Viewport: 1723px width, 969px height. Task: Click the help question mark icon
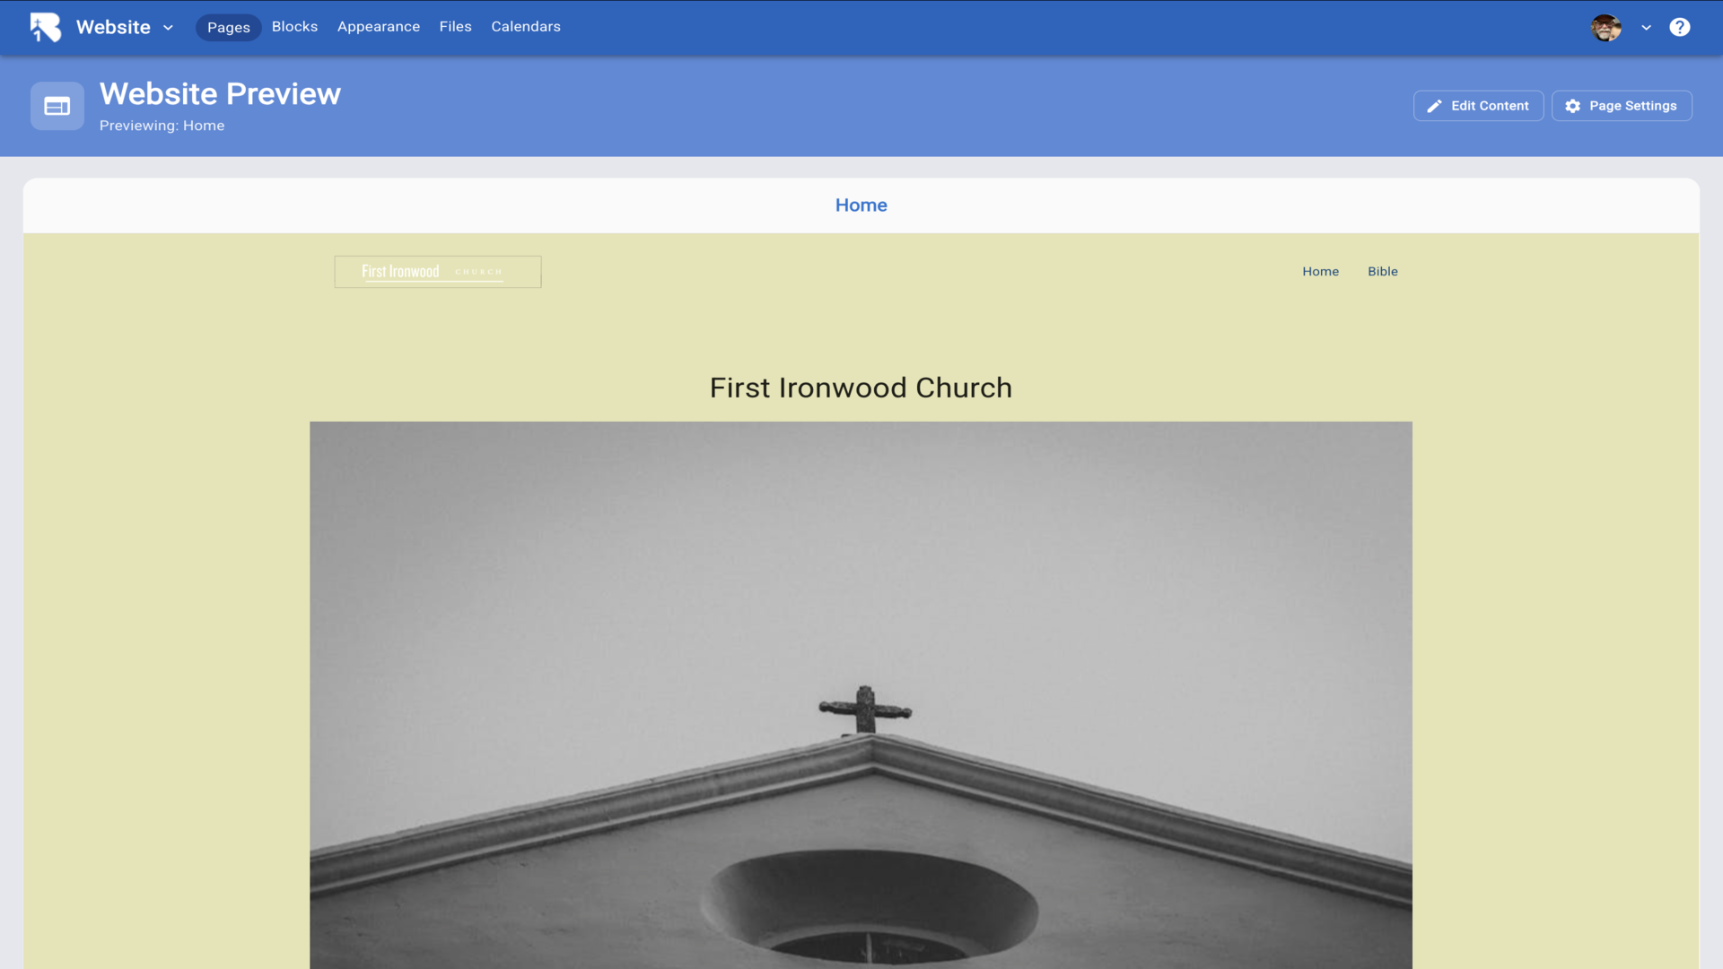point(1679,27)
